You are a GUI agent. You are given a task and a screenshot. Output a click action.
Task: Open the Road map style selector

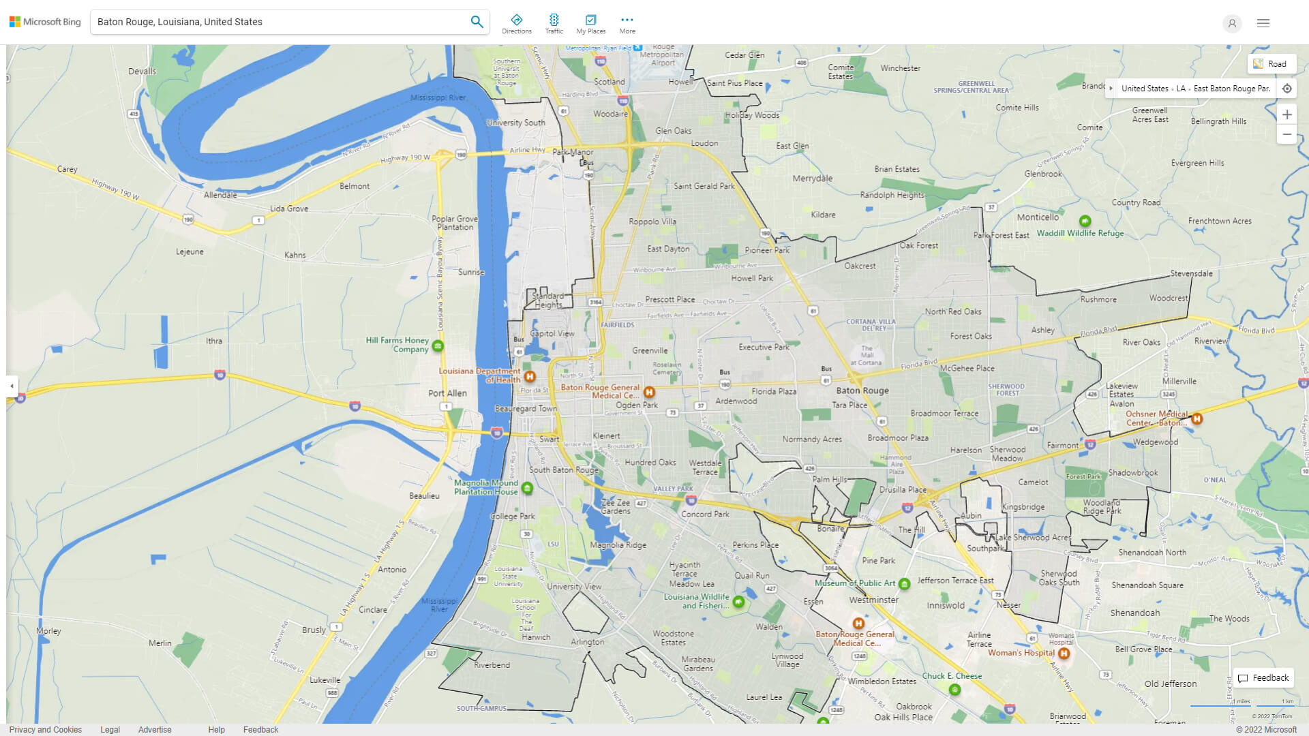tap(1272, 63)
